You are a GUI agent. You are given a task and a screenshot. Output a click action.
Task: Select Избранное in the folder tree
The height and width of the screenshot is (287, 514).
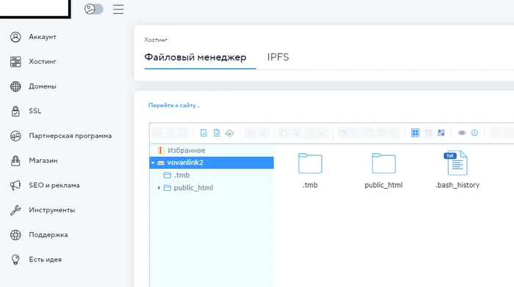click(x=187, y=150)
